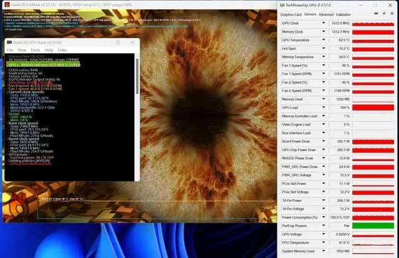Open the Help menu in GPU Shark
Image resolution: width=399 pixels, height=258 pixels.
coord(49,50)
